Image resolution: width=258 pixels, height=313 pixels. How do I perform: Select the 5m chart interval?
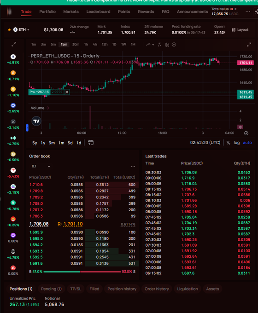click(x=53, y=44)
